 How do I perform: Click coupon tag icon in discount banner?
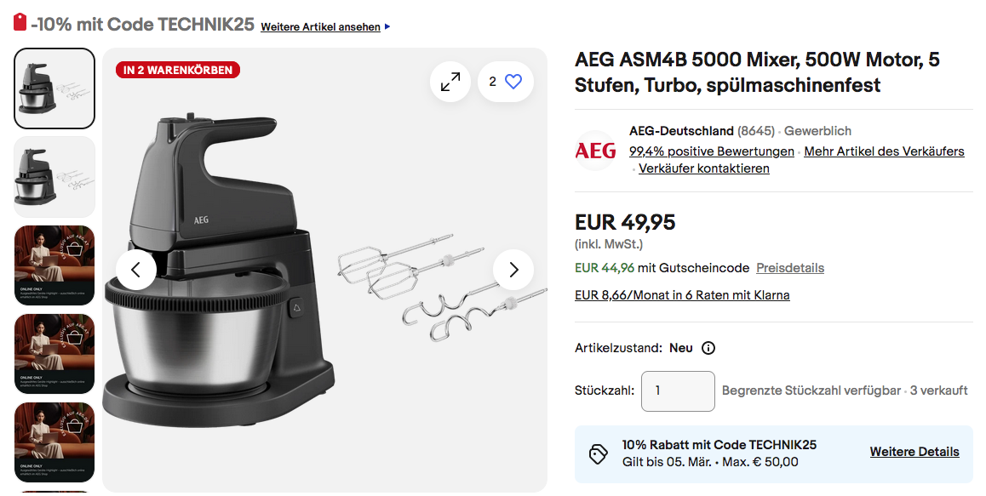click(x=598, y=453)
